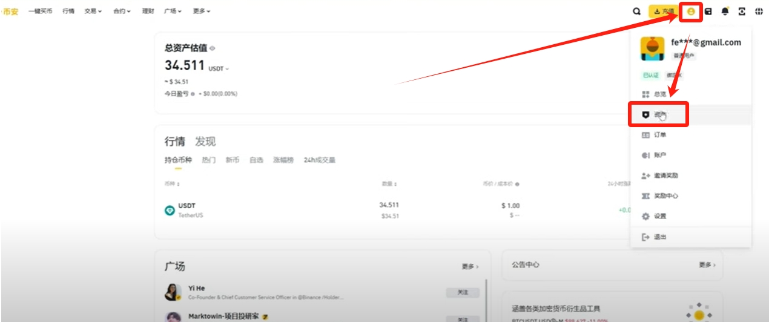Open the search magnifier icon
Viewport: 769px width, 322px height.
[x=636, y=11]
